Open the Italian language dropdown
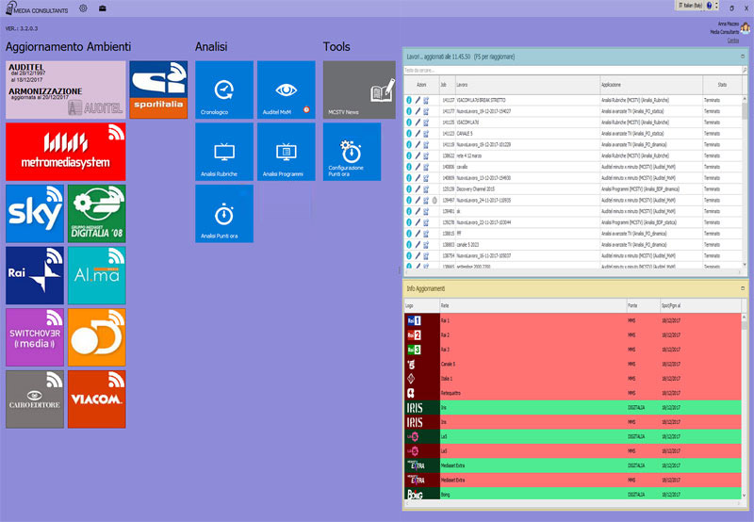This screenshot has height=522, width=754. click(x=692, y=6)
